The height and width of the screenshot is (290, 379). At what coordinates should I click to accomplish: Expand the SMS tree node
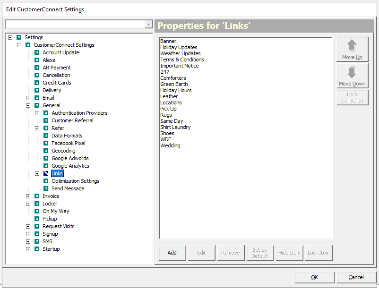(28, 241)
